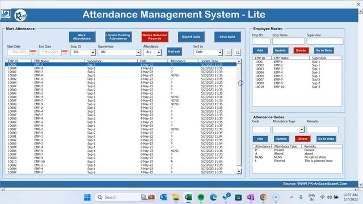This screenshot has height=204, width=363.
Task: Open File Explorer from the taskbar
Action: click(x=176, y=197)
